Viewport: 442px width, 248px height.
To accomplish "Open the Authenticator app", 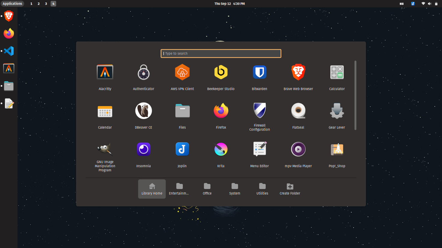I will [144, 72].
